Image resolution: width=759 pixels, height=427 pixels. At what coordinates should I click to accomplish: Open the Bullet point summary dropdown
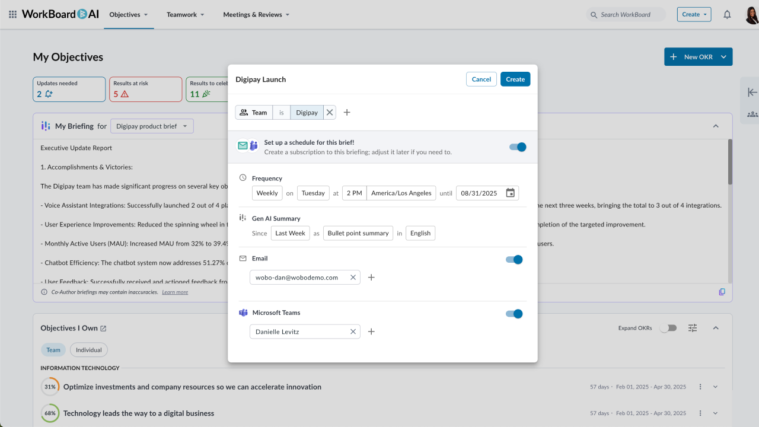[x=358, y=233]
